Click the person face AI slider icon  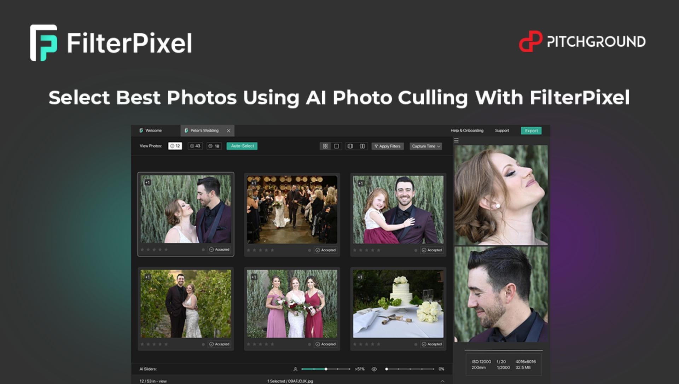point(295,369)
